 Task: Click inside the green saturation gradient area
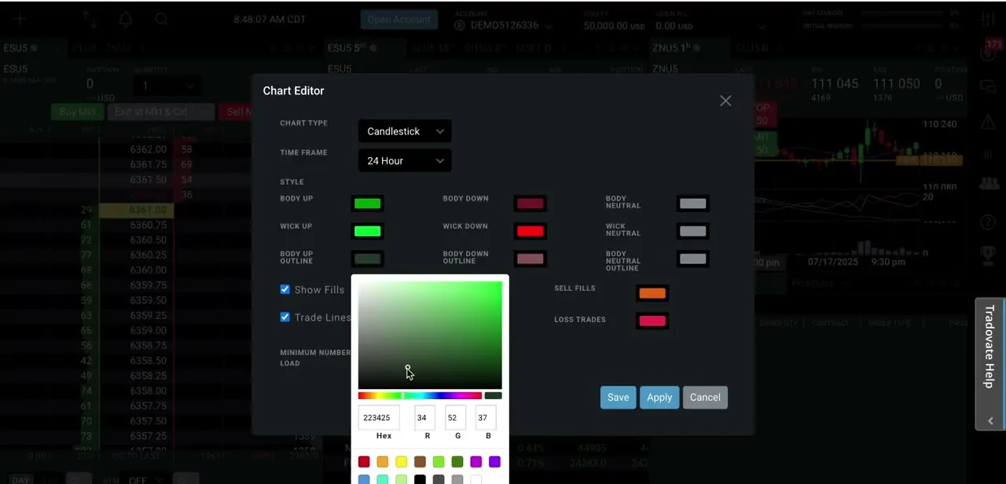tap(430, 335)
